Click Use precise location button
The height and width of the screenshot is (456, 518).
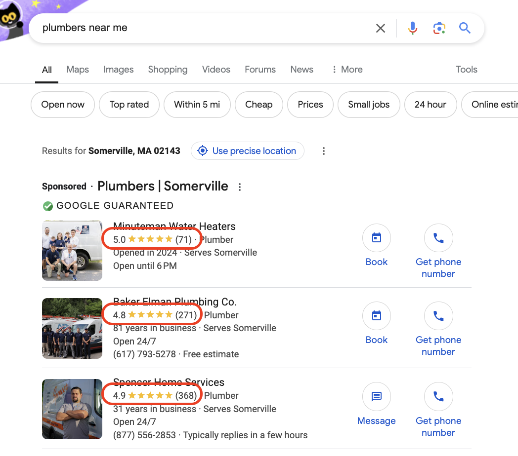click(x=248, y=151)
